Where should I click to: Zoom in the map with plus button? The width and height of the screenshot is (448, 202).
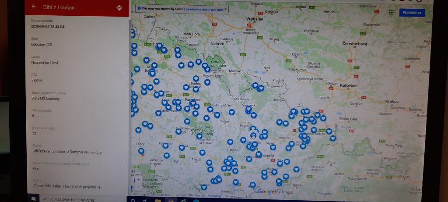(139, 179)
